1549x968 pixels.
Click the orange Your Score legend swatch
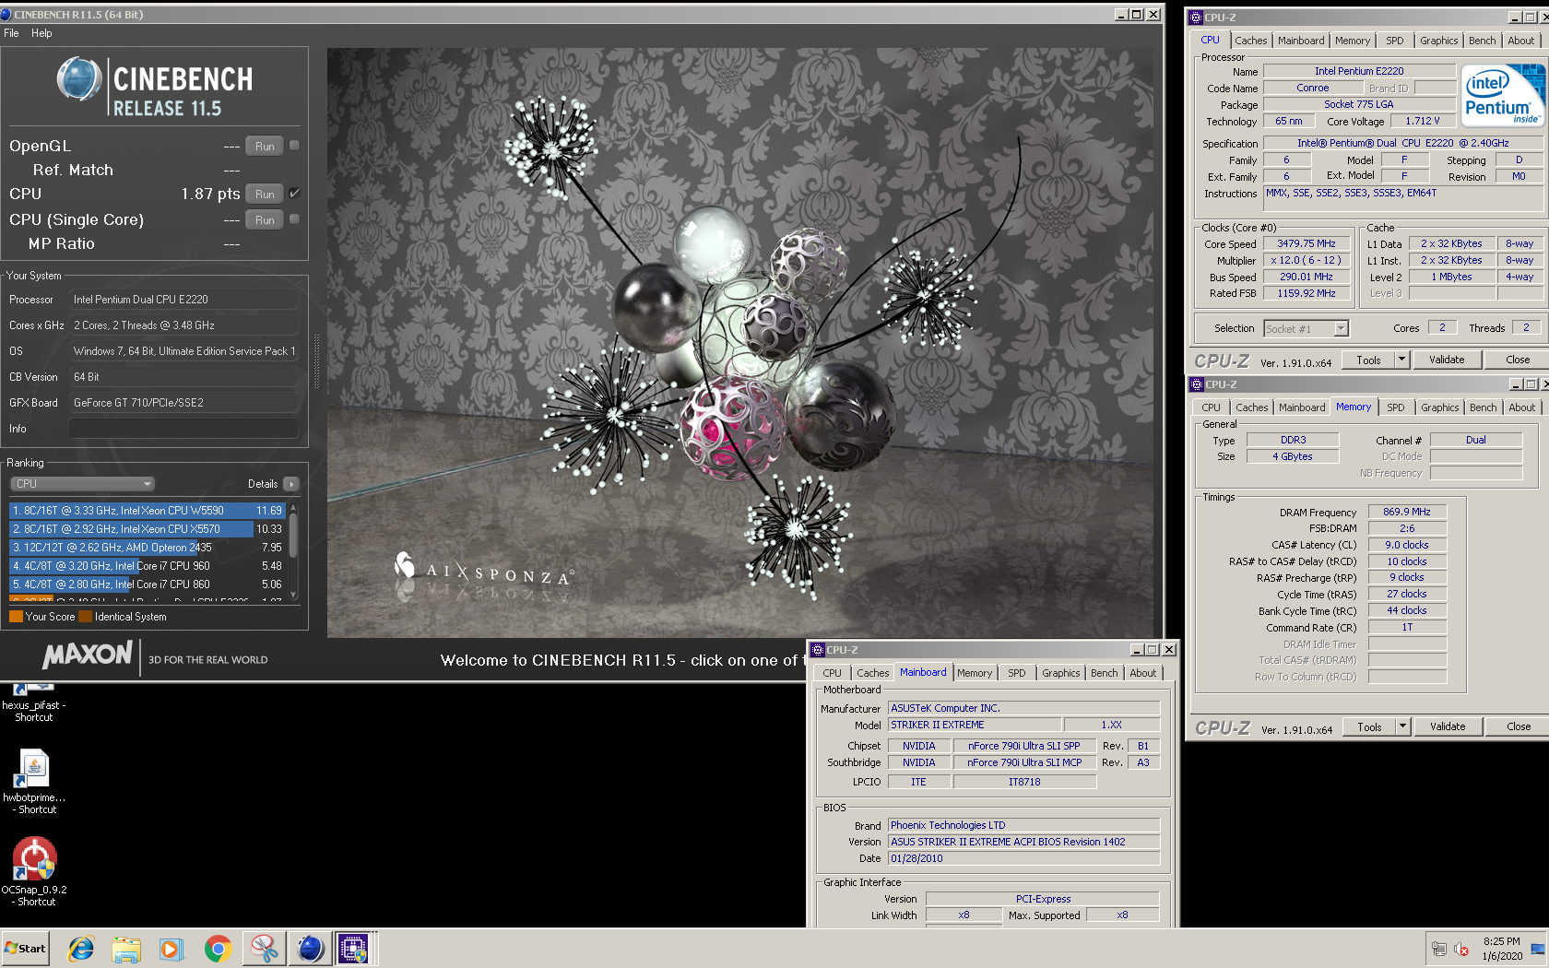16,617
